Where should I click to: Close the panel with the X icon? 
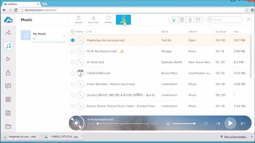249,19
